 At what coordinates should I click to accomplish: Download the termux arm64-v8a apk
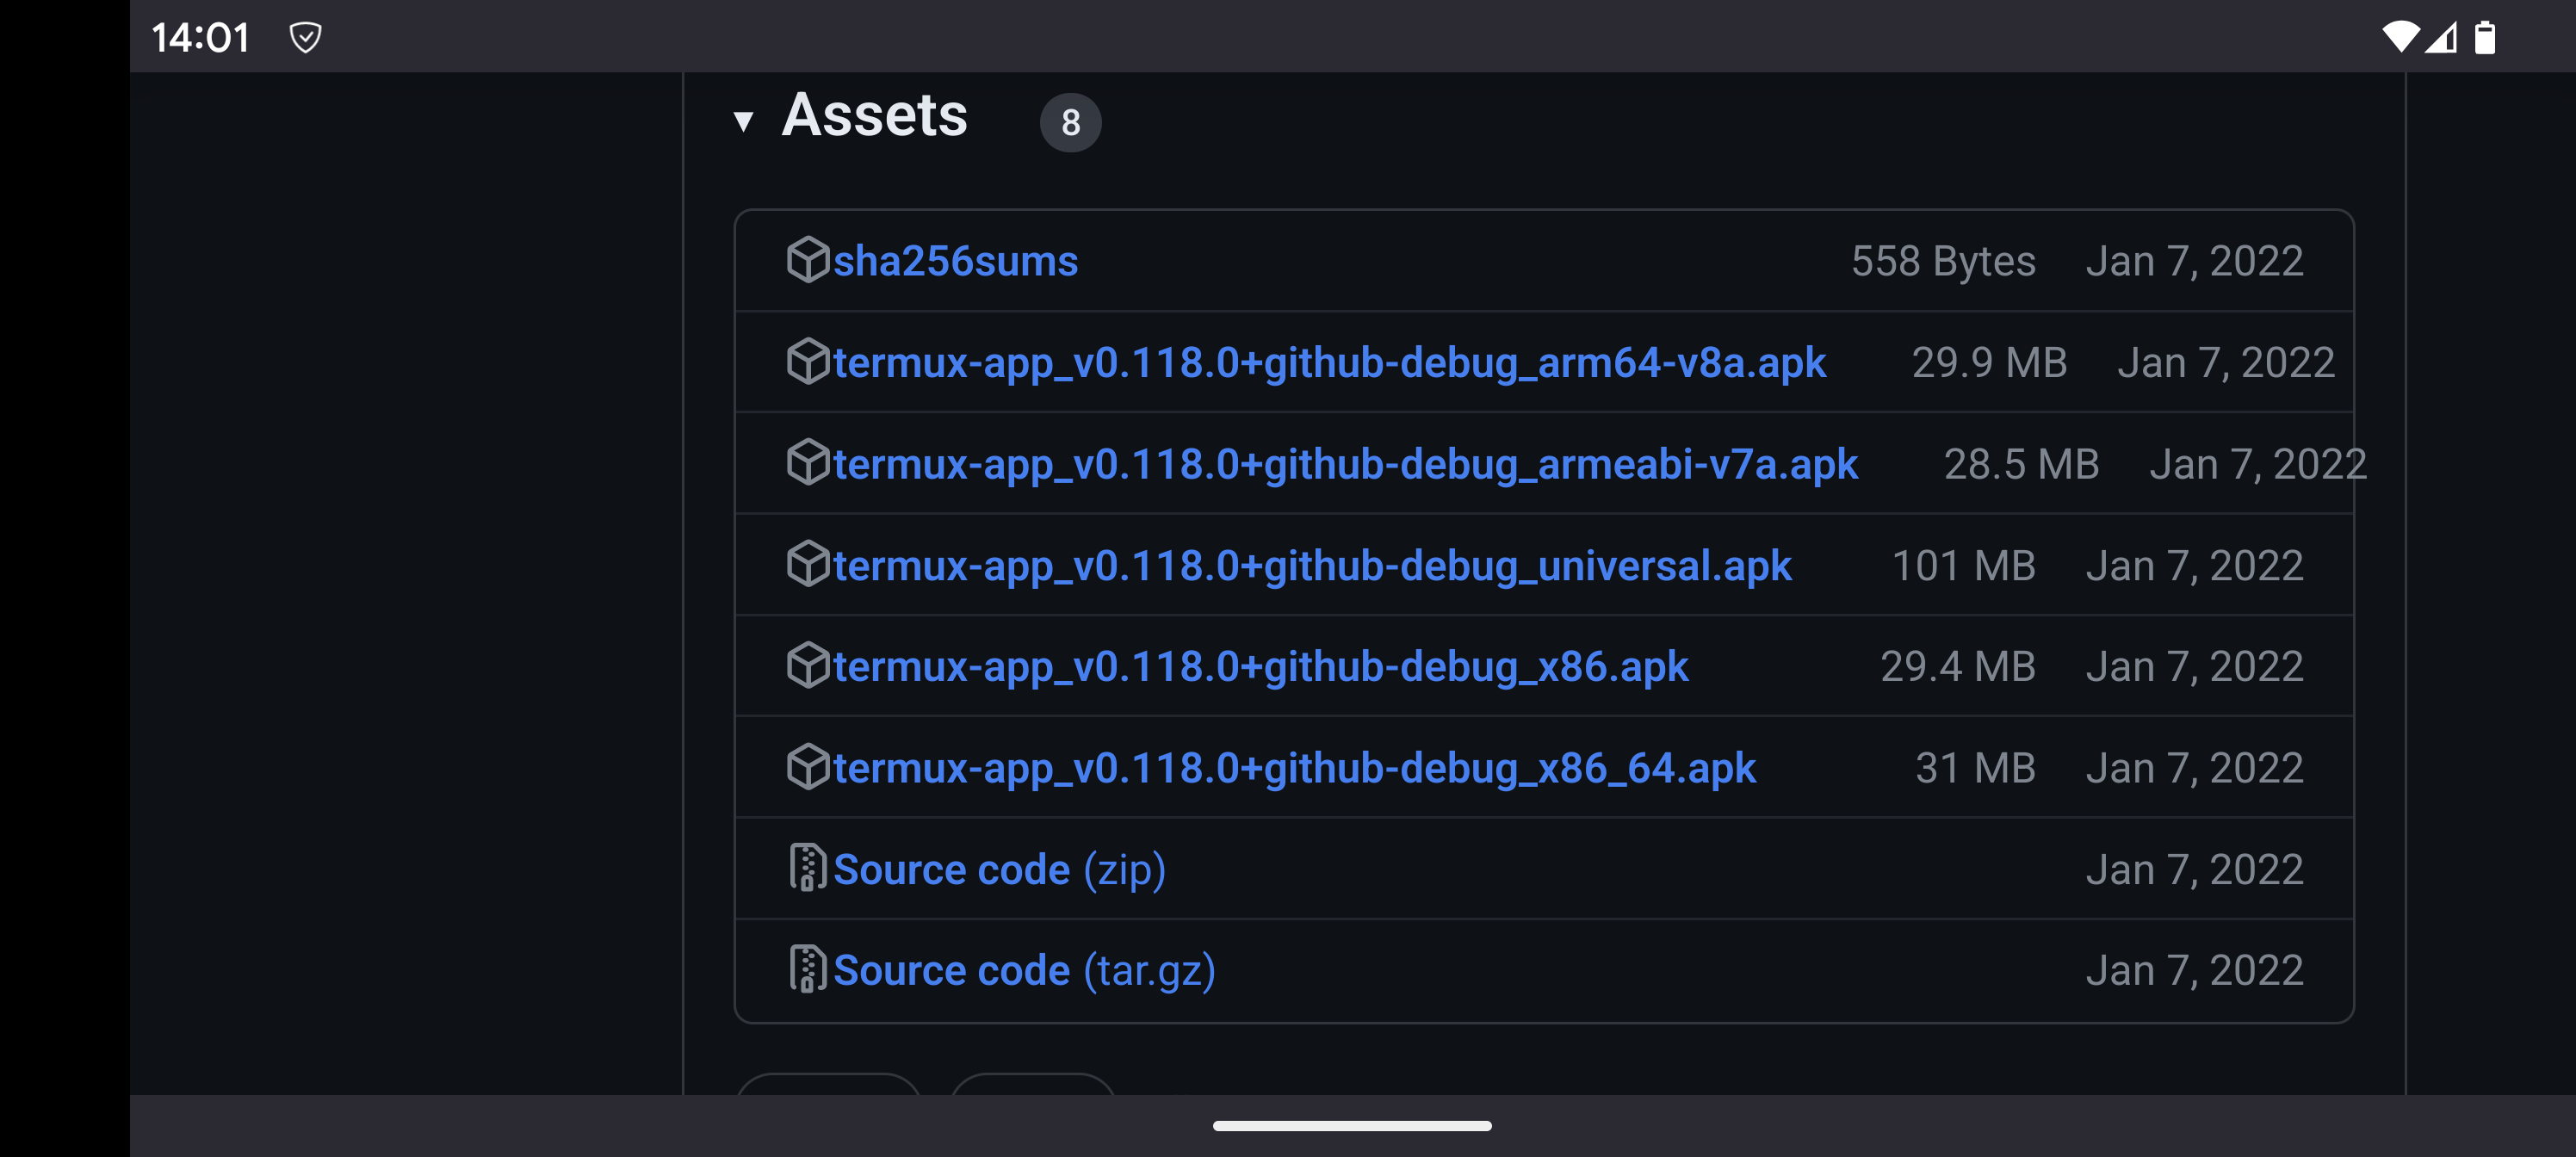point(1329,363)
